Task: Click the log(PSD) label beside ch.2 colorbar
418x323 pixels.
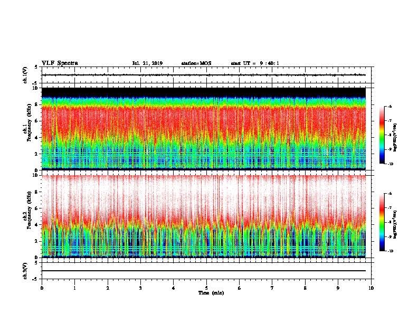Action: 395,224
